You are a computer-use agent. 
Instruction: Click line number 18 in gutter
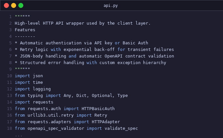(x=10, y=128)
